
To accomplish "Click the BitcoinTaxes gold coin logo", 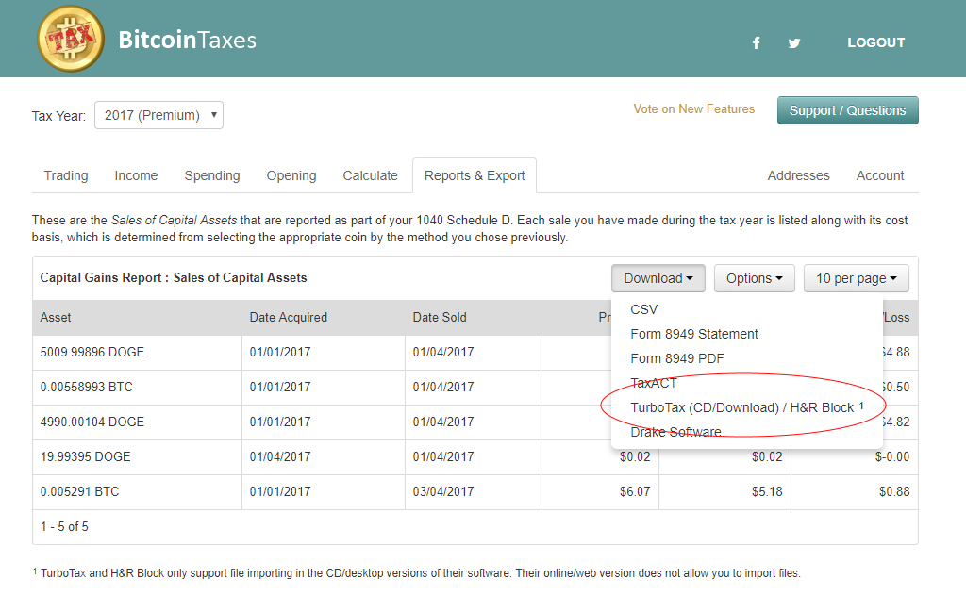I will click(x=71, y=39).
